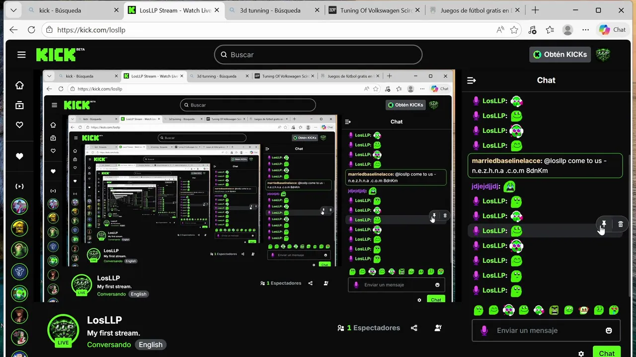Click the live stream video player
This screenshot has width=636, height=357.
[247, 186]
